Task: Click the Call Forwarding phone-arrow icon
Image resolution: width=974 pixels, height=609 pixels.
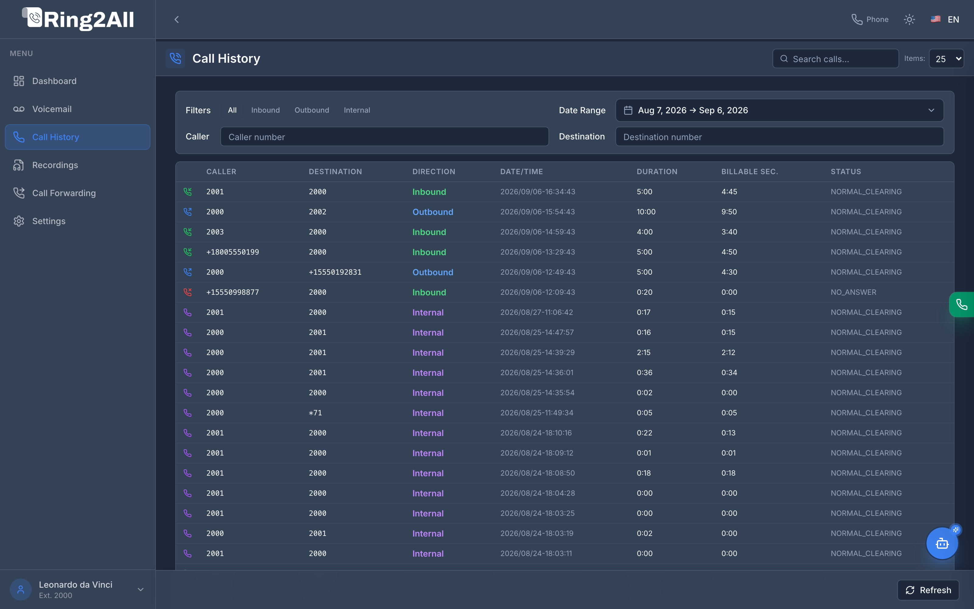Action: pyautogui.click(x=19, y=193)
